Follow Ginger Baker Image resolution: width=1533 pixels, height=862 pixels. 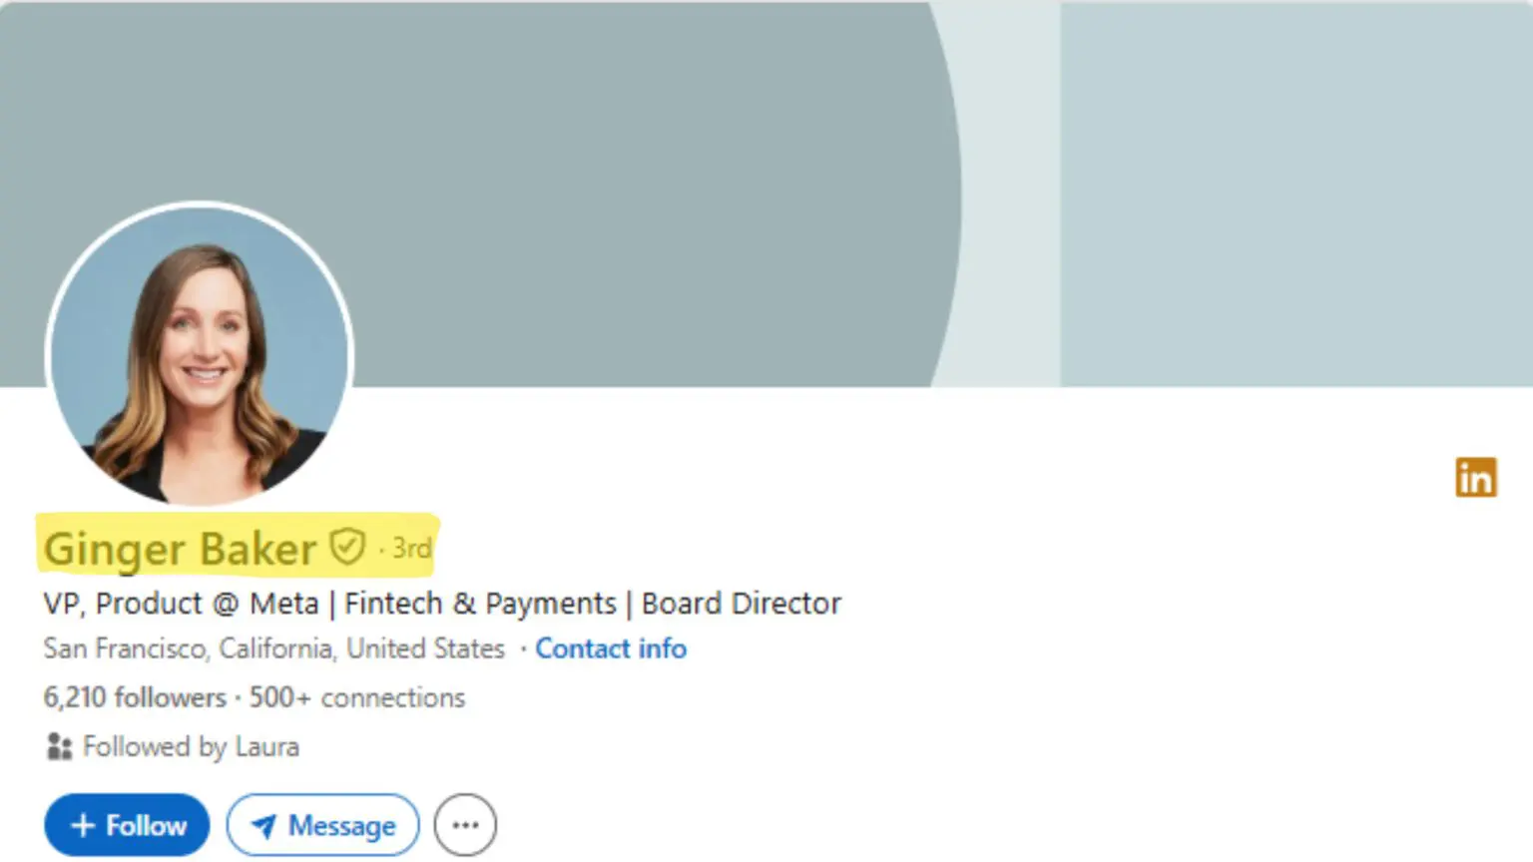[x=127, y=825]
